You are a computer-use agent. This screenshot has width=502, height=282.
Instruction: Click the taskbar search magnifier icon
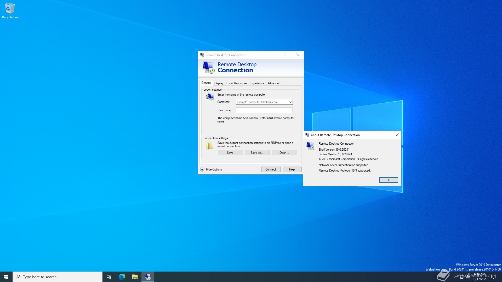click(18, 277)
